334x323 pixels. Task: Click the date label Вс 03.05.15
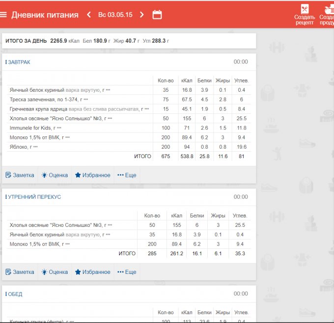click(115, 15)
